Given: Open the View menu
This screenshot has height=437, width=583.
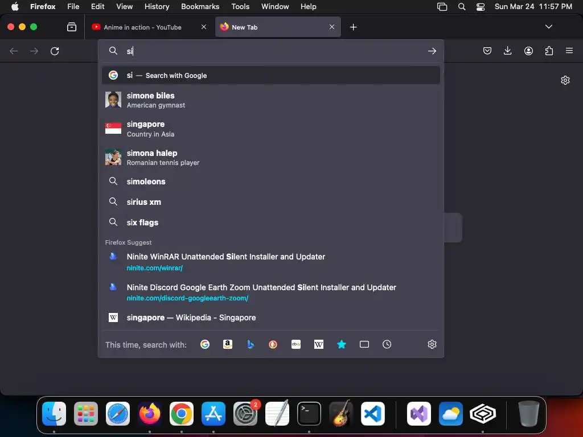Looking at the screenshot, I should (124, 6).
